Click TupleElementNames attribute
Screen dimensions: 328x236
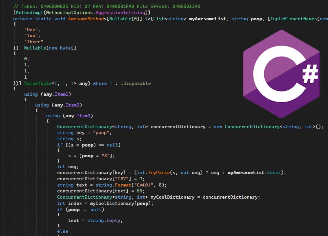[294, 19]
